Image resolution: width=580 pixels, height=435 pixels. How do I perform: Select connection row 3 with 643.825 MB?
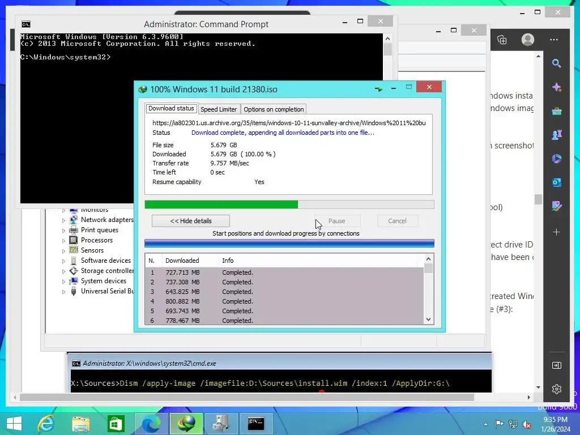pos(284,292)
